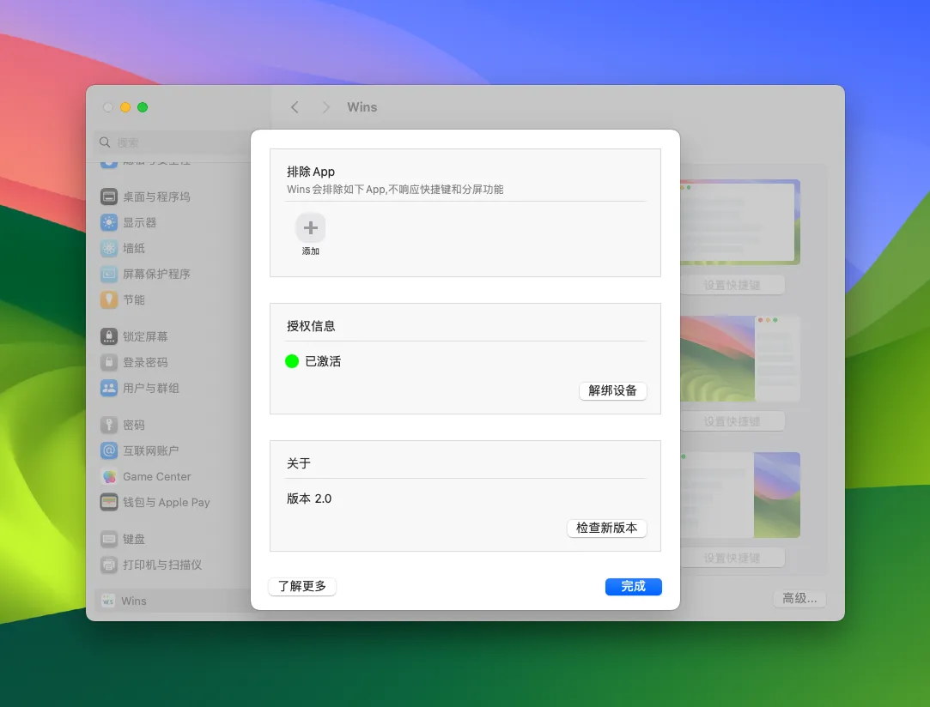Viewport: 930px width, 707px height.
Task: Click the forward navigation chevron
Action: click(326, 106)
